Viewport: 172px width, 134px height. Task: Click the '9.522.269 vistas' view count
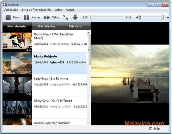76,62
